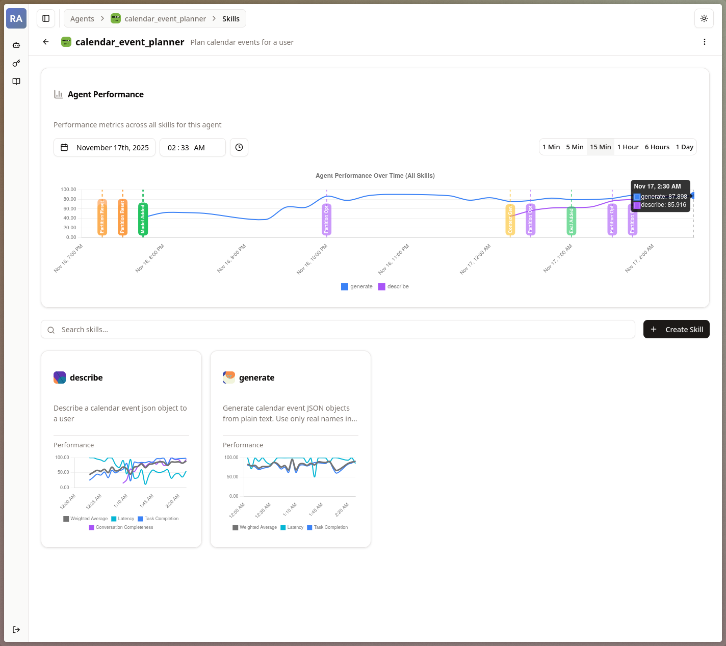This screenshot has width=726, height=646.
Task: Toggle the sidebar panel icon
Action: click(x=46, y=18)
